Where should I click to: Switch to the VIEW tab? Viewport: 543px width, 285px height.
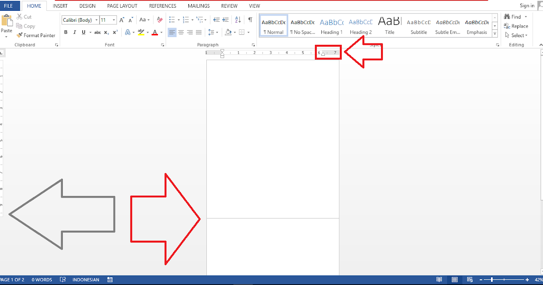coord(254,6)
